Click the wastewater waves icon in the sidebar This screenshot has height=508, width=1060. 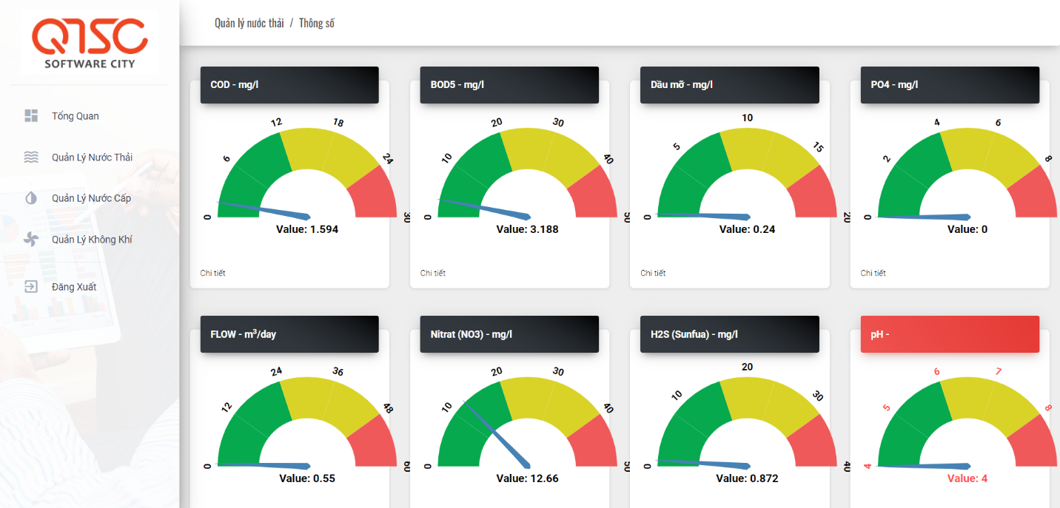[31, 157]
